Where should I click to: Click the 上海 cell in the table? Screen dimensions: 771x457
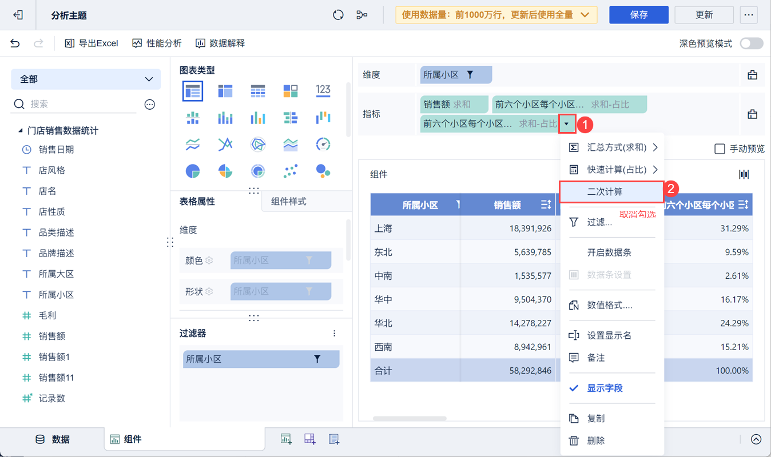pyautogui.click(x=415, y=228)
